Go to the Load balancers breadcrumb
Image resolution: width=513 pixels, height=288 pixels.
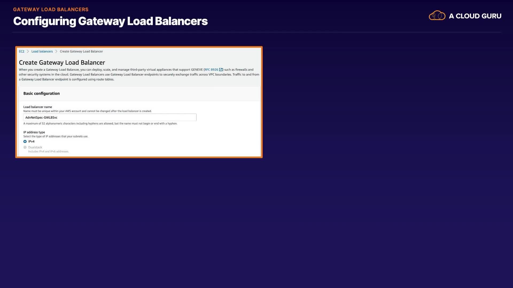42,51
